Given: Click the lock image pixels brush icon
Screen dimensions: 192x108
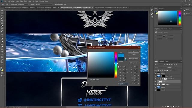Looking at the screenshot, I should (x=160, y=70).
